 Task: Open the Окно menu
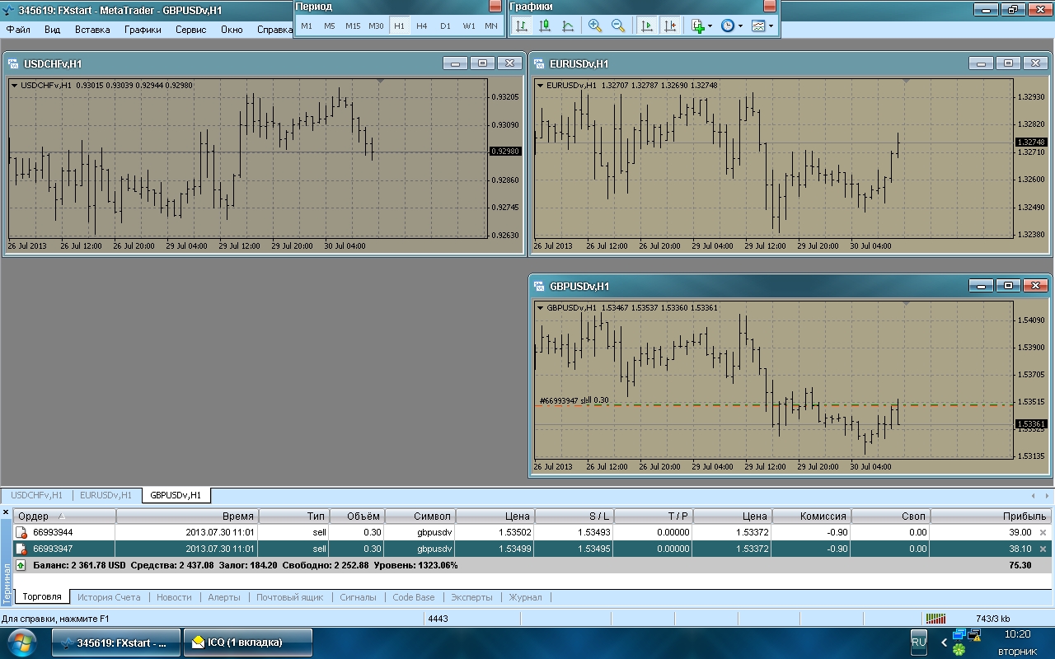(x=232, y=30)
